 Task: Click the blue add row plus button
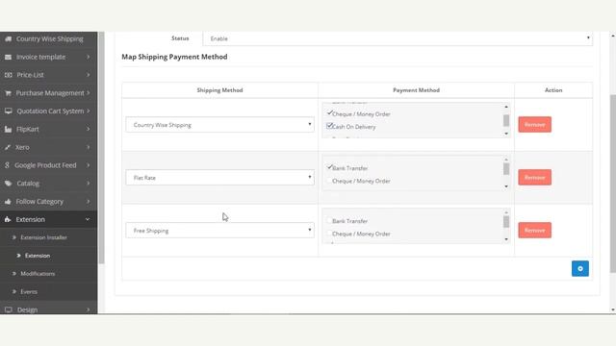tap(579, 269)
